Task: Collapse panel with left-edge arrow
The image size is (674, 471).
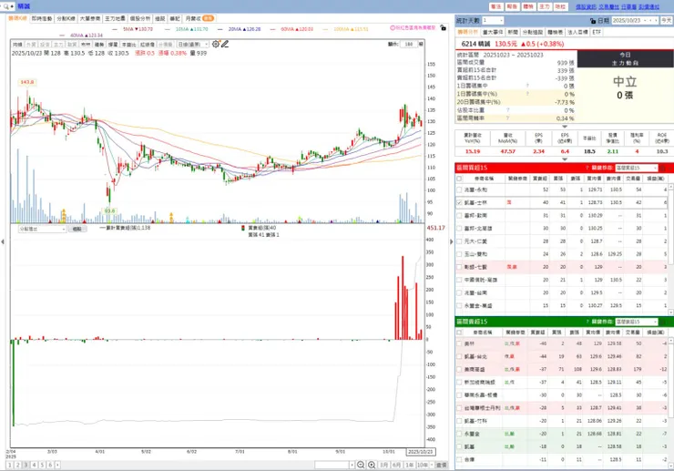Action: pyautogui.click(x=3, y=241)
